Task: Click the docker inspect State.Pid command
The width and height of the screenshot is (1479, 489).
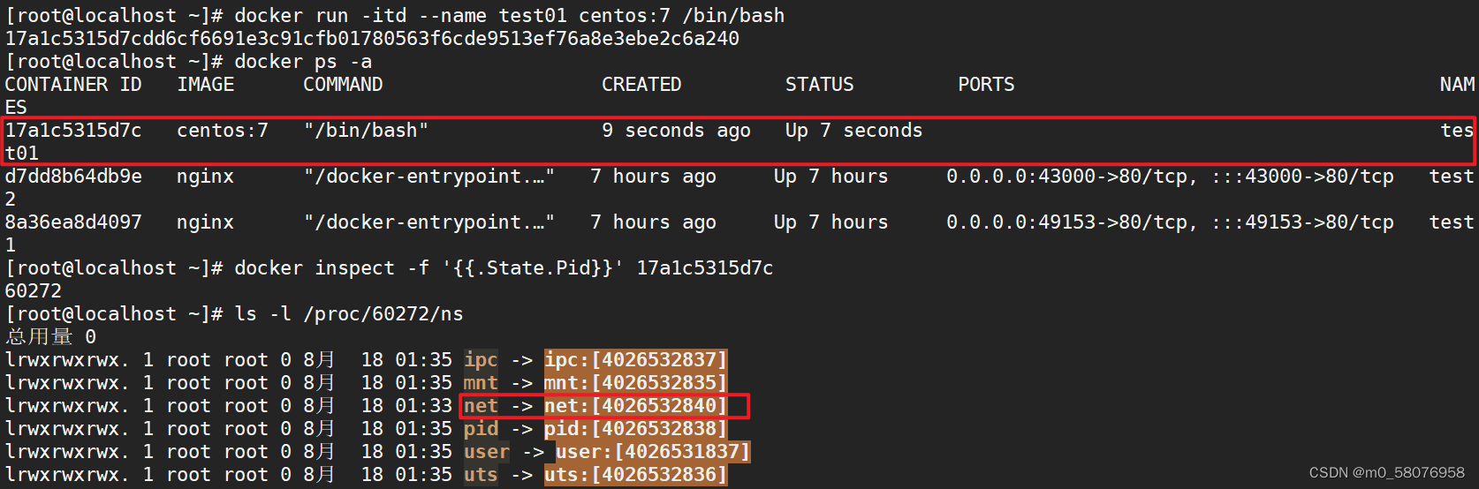Action: point(504,268)
